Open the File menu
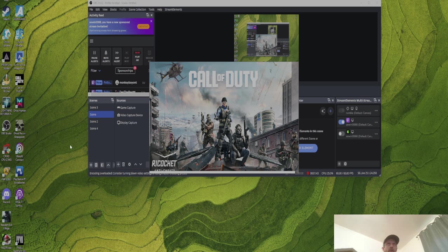This screenshot has height=252, width=448. click(x=91, y=9)
